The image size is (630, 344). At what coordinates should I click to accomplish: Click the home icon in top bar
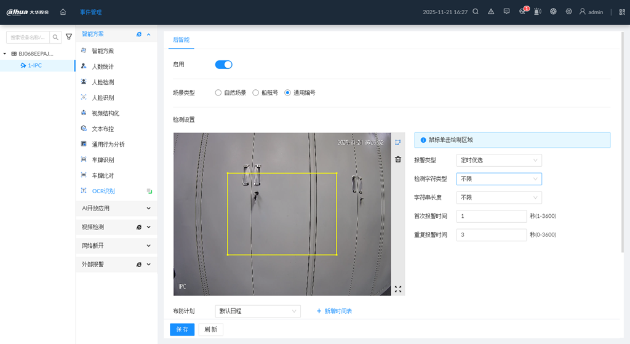pos(63,12)
